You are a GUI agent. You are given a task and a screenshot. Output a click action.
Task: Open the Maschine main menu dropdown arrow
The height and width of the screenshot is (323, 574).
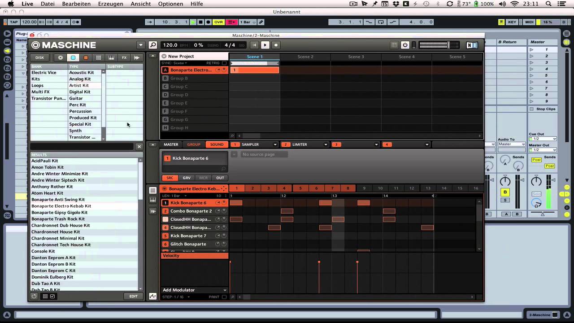[141, 45]
